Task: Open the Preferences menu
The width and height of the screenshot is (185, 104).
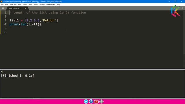Action: (x=51, y=5)
